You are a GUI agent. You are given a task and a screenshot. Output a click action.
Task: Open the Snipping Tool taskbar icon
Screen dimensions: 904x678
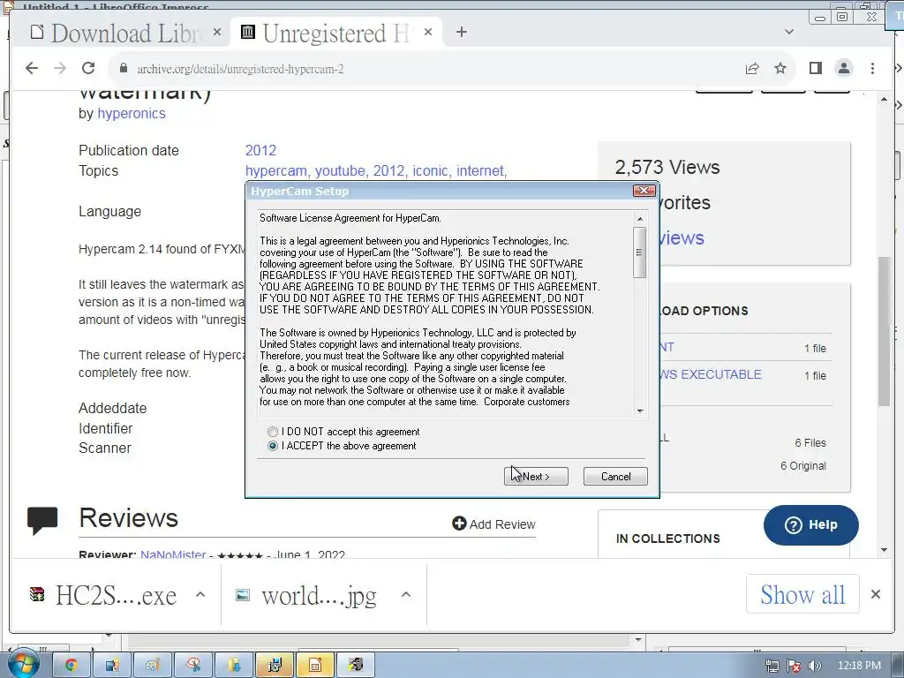[192, 666]
